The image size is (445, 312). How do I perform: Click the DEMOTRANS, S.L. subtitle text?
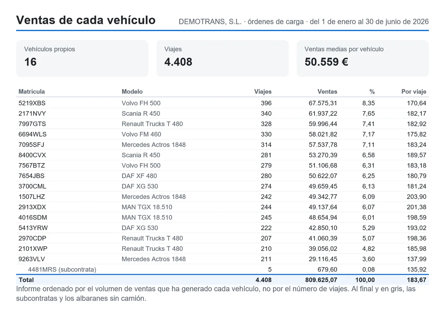tap(304, 22)
